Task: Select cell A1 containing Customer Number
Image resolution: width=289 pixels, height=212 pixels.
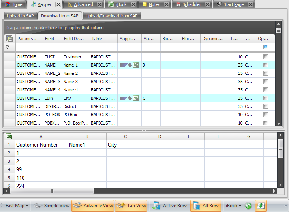Action: coord(41,145)
